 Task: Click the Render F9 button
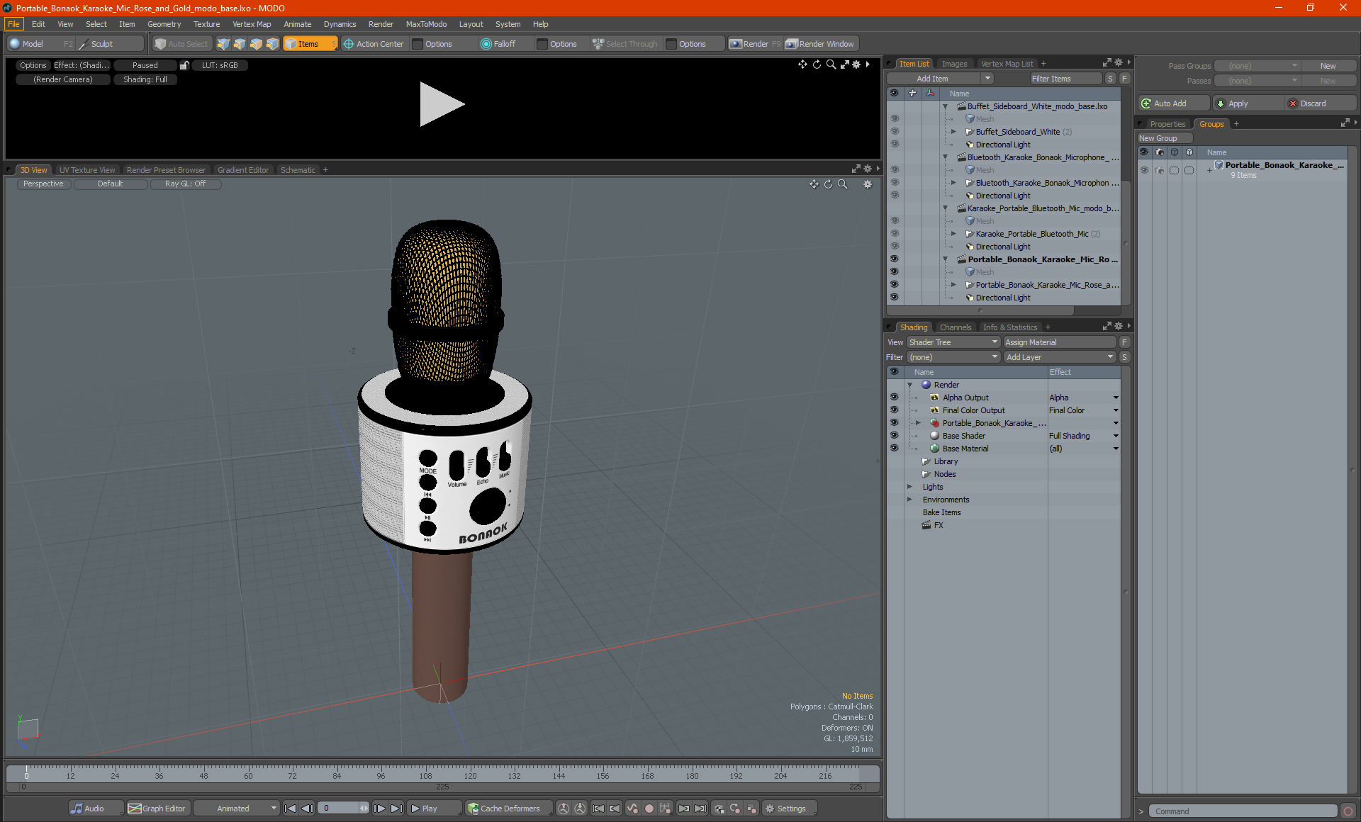pos(755,44)
